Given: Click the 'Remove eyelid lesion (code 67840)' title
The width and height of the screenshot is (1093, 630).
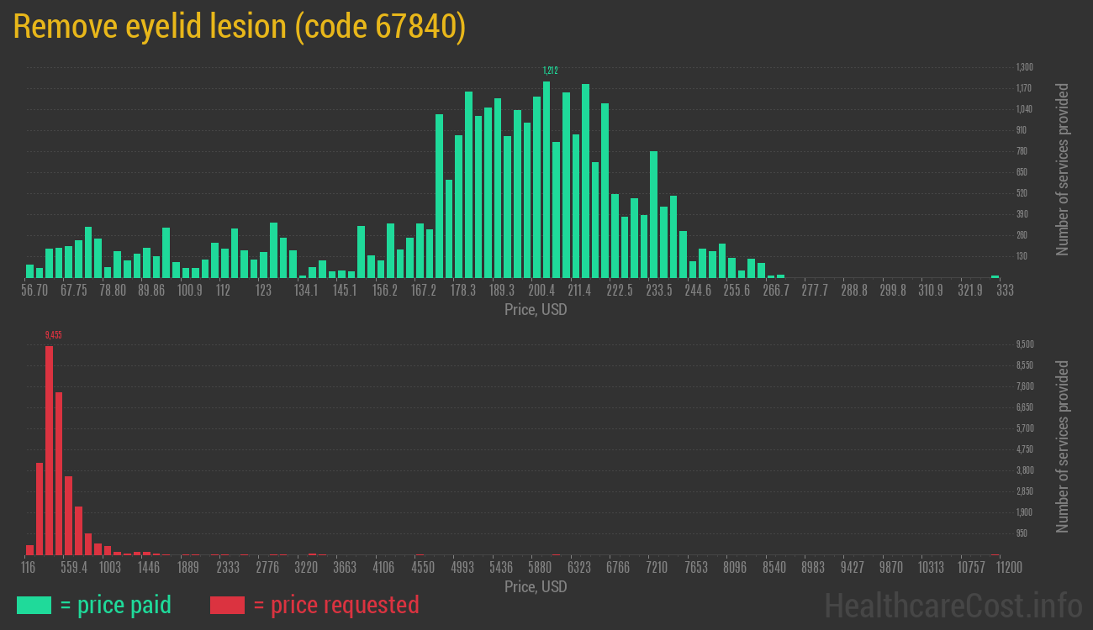Looking at the screenshot, I should (x=240, y=27).
